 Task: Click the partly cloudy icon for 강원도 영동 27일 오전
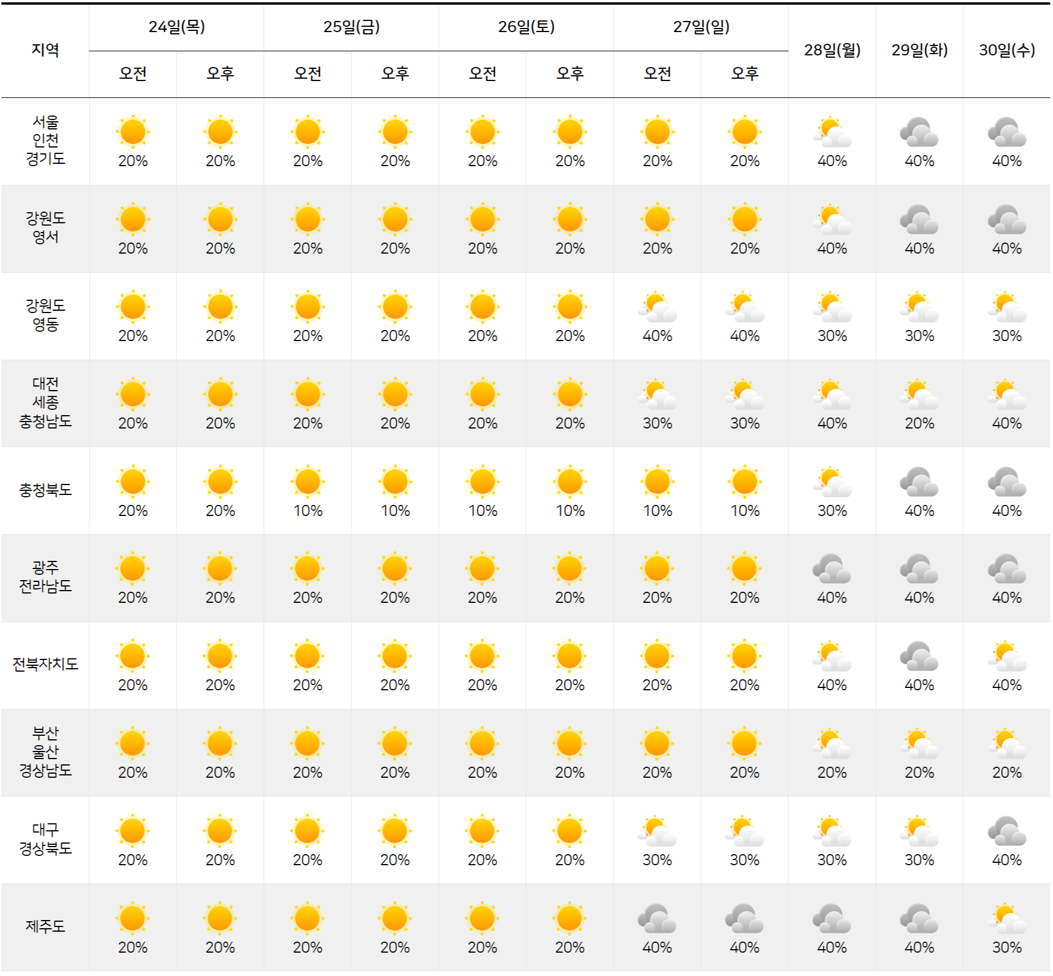[x=657, y=307]
